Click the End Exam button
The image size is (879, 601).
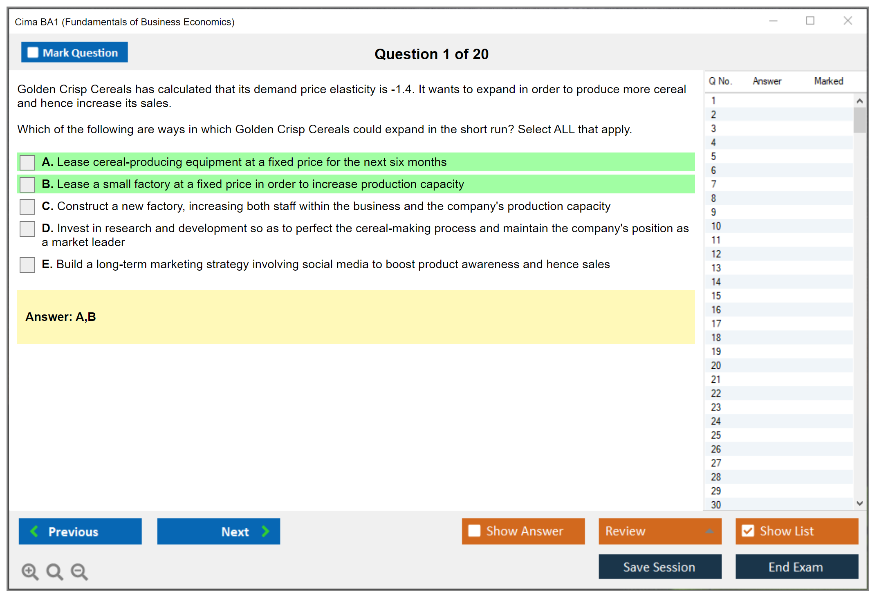coord(796,567)
